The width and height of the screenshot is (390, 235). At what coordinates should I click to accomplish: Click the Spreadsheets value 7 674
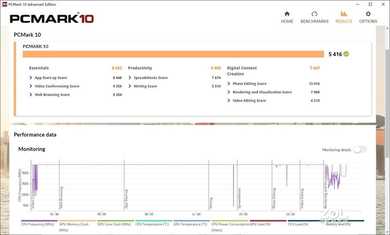pyautogui.click(x=216, y=78)
